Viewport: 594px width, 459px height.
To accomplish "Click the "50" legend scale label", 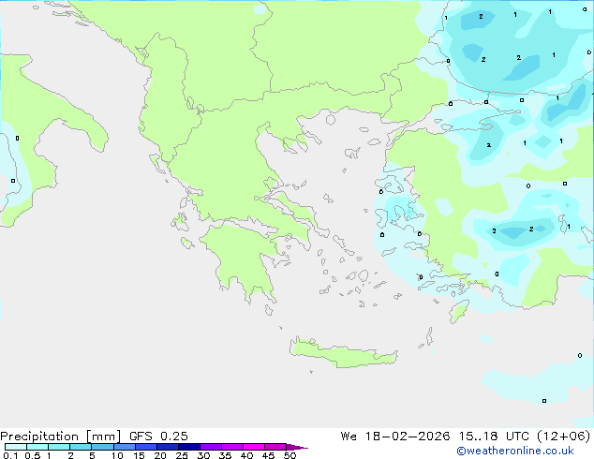I will 290,455.
